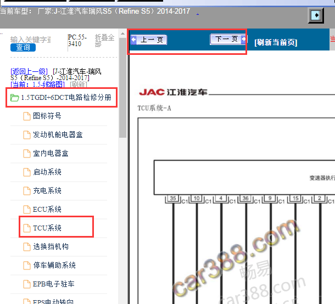This screenshot has height=304, width=335.
Task: Click the page icon beside 图标符号
Action: pos(27,116)
